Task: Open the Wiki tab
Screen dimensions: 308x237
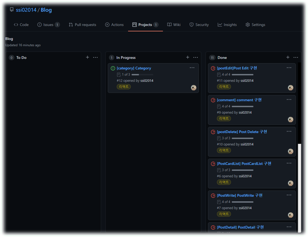Action: tap(174, 25)
